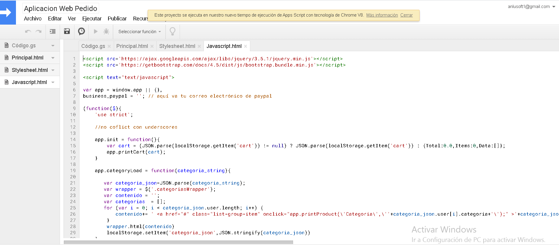This screenshot has width=559, height=247.
Task: Open the Seleccionar función dropdown
Action: [139, 32]
